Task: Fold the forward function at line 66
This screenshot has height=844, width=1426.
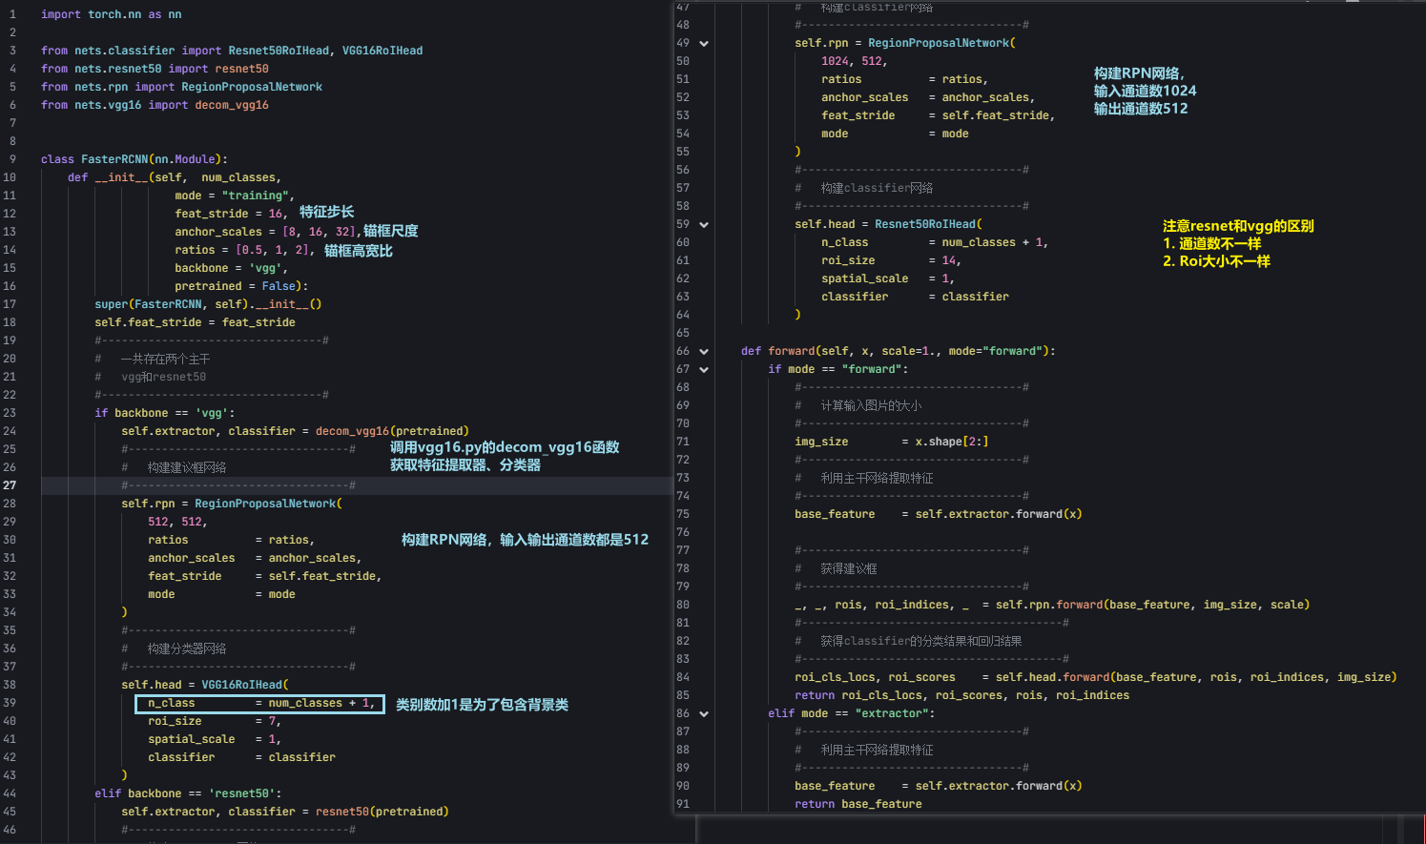Action: click(x=704, y=352)
